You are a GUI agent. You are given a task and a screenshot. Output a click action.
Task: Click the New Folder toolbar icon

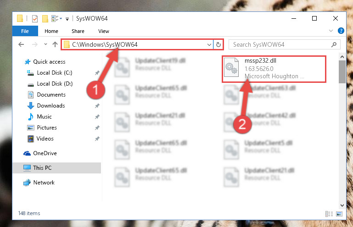(x=45, y=18)
